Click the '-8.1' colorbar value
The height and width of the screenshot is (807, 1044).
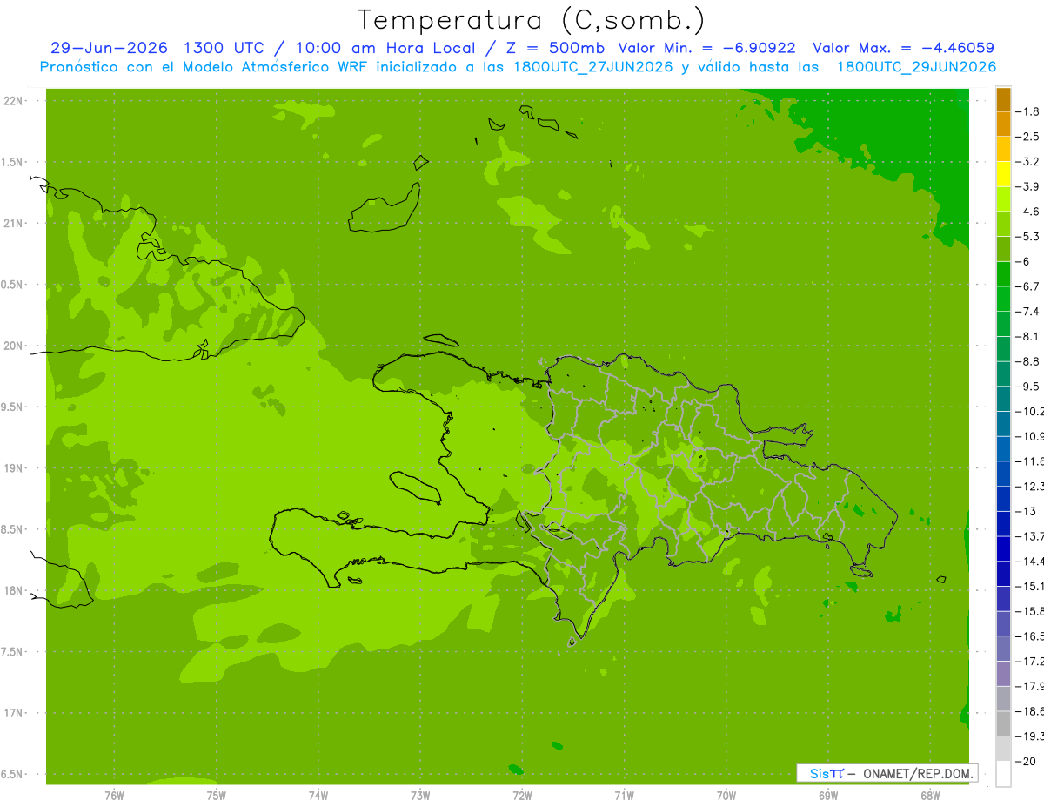[1028, 336]
